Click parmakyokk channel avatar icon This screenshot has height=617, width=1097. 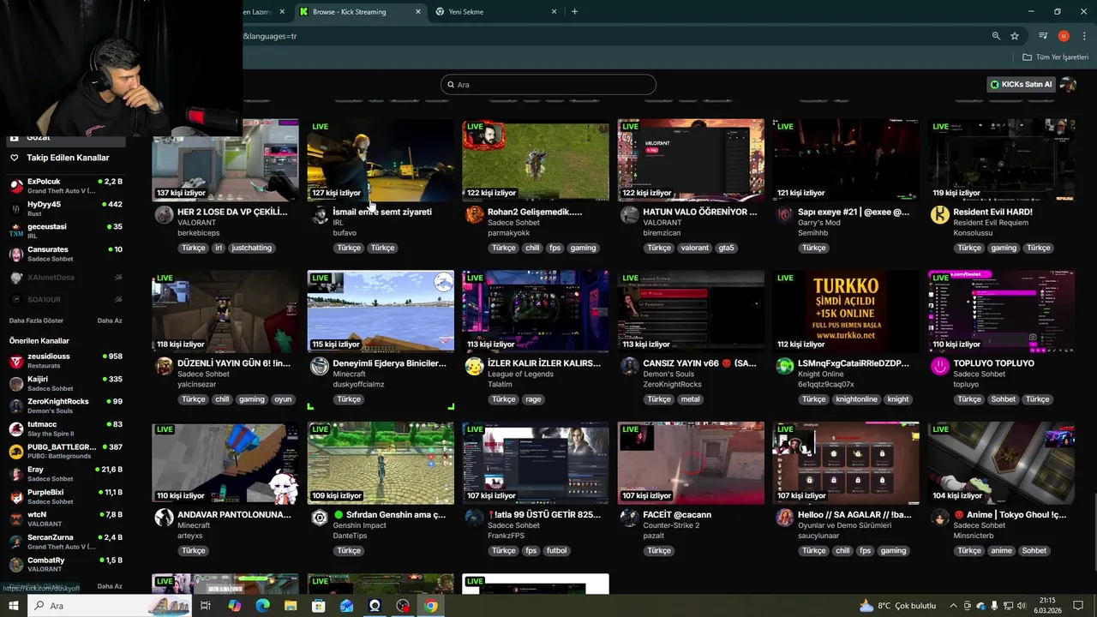(474, 215)
